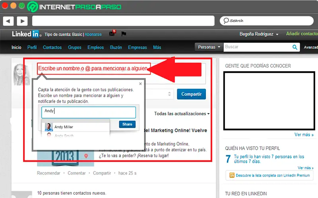This screenshot has width=318, height=198.
Task: Click Comentar under the post
Action: [x=76, y=173]
